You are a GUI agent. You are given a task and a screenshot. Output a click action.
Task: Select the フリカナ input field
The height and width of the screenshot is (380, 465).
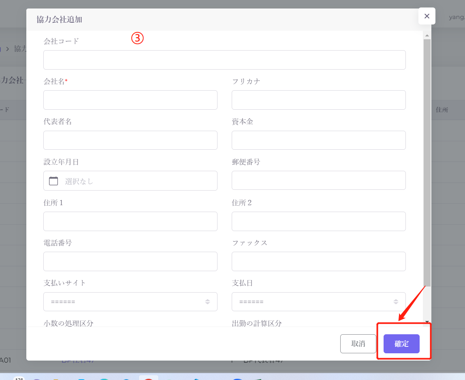click(x=318, y=100)
